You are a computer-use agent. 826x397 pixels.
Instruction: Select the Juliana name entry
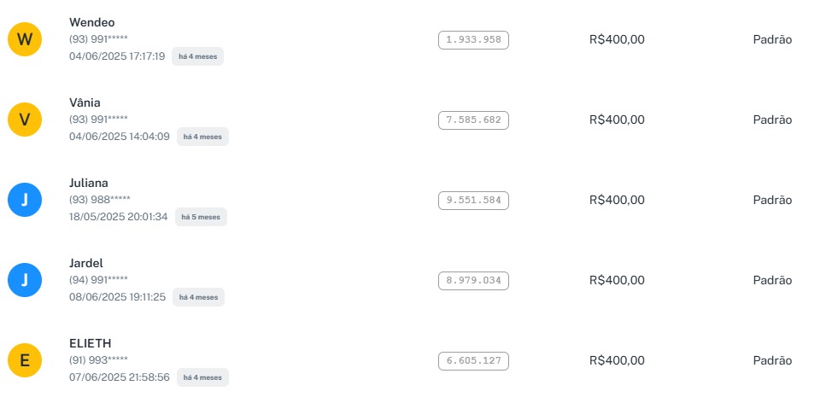(x=88, y=183)
